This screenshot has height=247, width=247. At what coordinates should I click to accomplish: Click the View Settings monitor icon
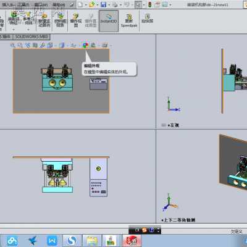coord(105,45)
